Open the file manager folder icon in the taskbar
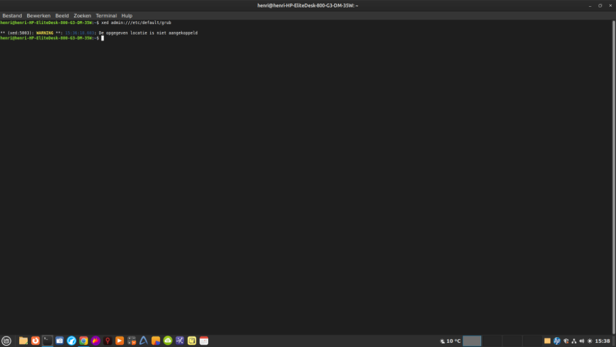This screenshot has height=347, width=616. 23,341
